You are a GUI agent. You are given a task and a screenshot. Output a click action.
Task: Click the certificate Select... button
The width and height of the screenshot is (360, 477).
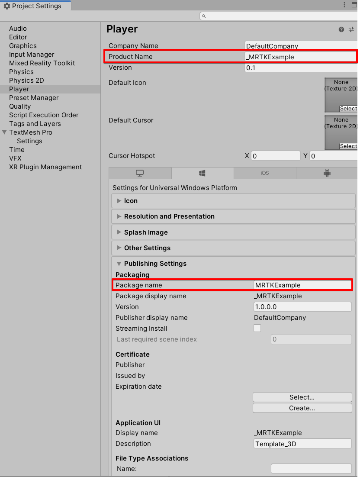point(302,397)
